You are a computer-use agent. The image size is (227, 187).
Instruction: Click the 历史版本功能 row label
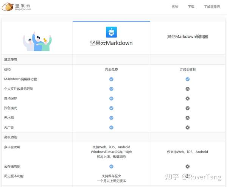[x=14, y=176]
